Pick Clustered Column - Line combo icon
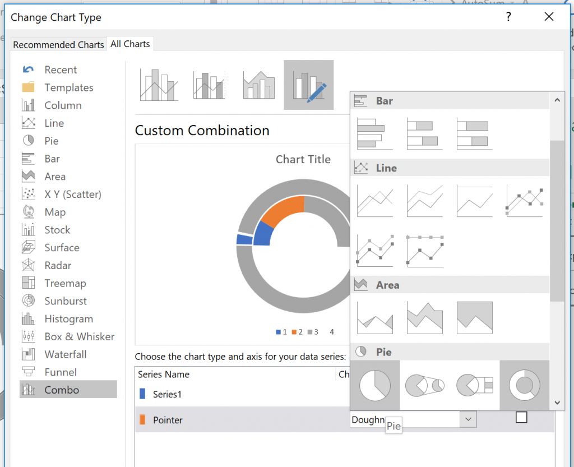 point(159,85)
